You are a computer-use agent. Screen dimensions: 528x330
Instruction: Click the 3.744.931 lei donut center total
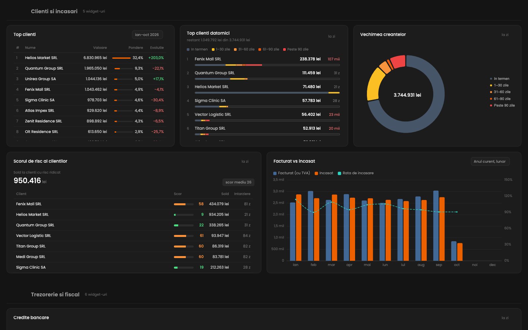point(407,95)
